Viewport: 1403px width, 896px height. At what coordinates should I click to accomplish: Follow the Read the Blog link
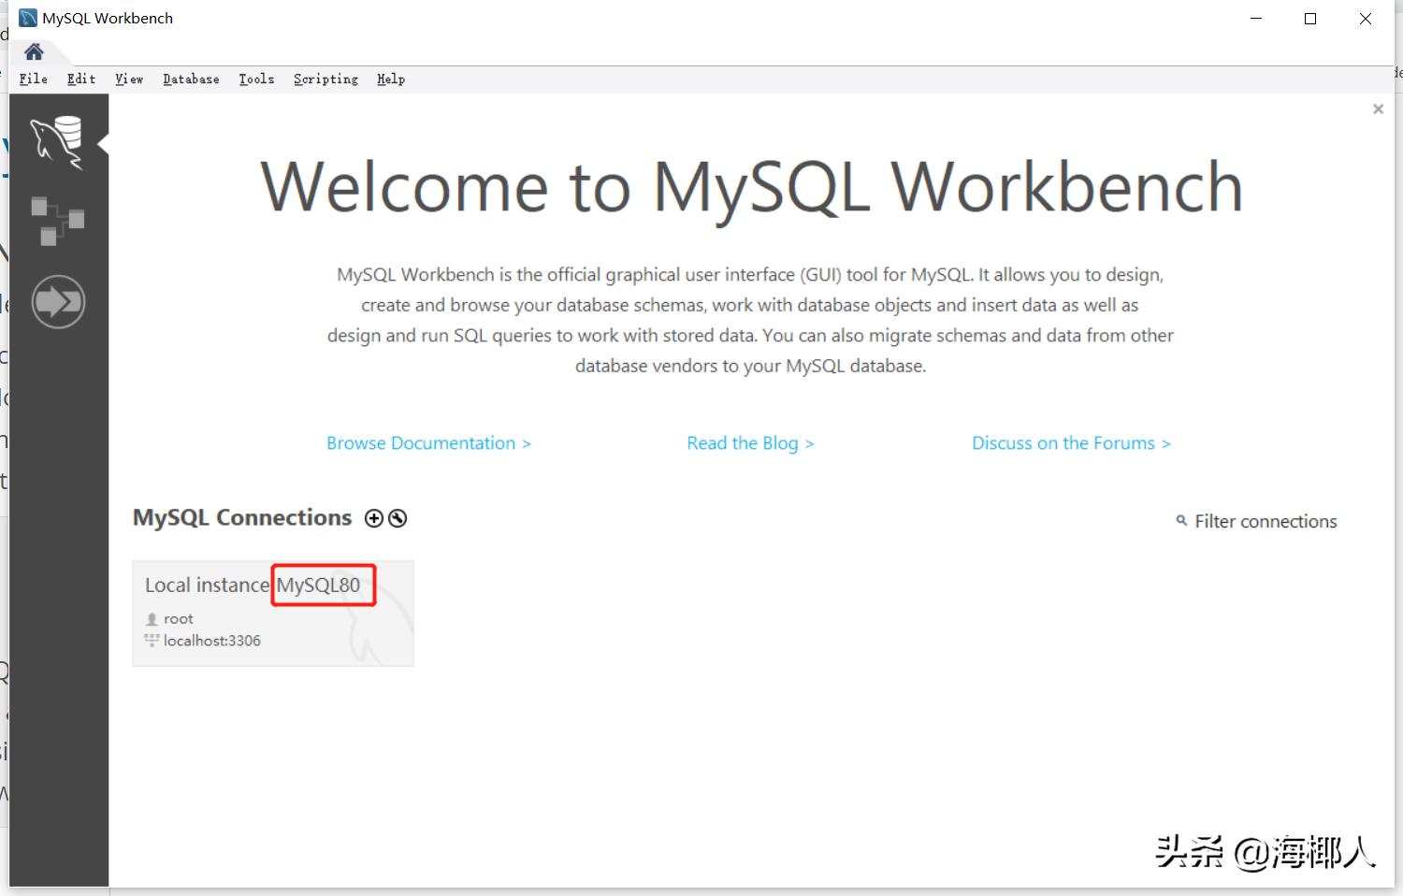coord(750,443)
